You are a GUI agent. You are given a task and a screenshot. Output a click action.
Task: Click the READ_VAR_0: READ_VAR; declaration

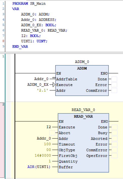pos(44,30)
